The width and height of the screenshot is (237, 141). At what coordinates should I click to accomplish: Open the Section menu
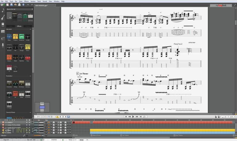coord(33,1)
